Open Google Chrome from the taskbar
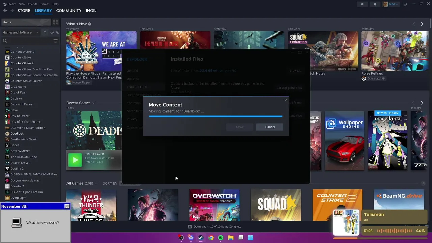Screen dimensions: 432x243 (211, 238)
